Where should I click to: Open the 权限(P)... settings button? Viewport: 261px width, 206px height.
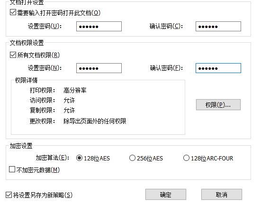point(218,105)
